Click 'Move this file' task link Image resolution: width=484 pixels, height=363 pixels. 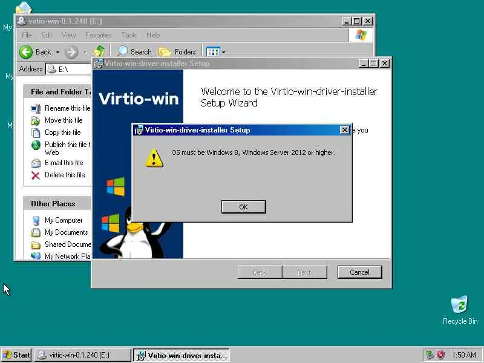(64, 120)
